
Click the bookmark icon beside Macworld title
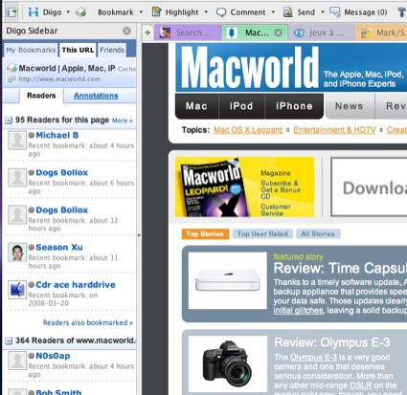(12, 68)
